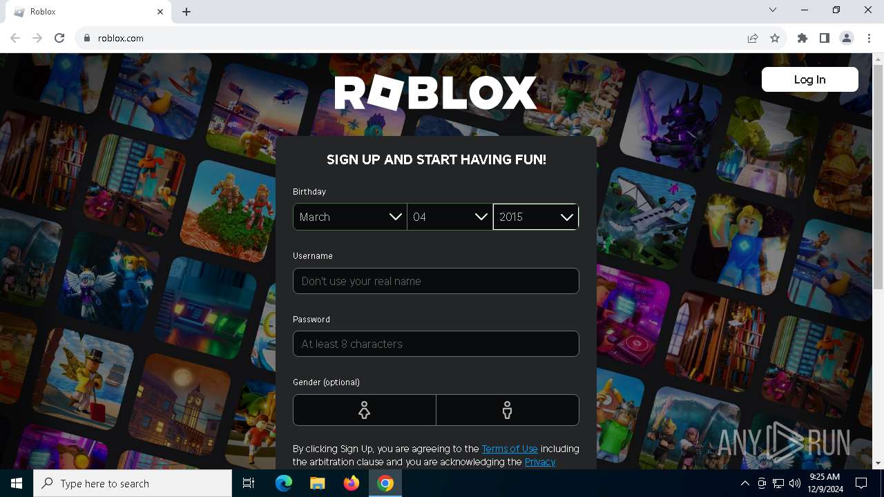The width and height of the screenshot is (884, 497).
Task: Select the Roblox browser tab
Action: coord(88,12)
